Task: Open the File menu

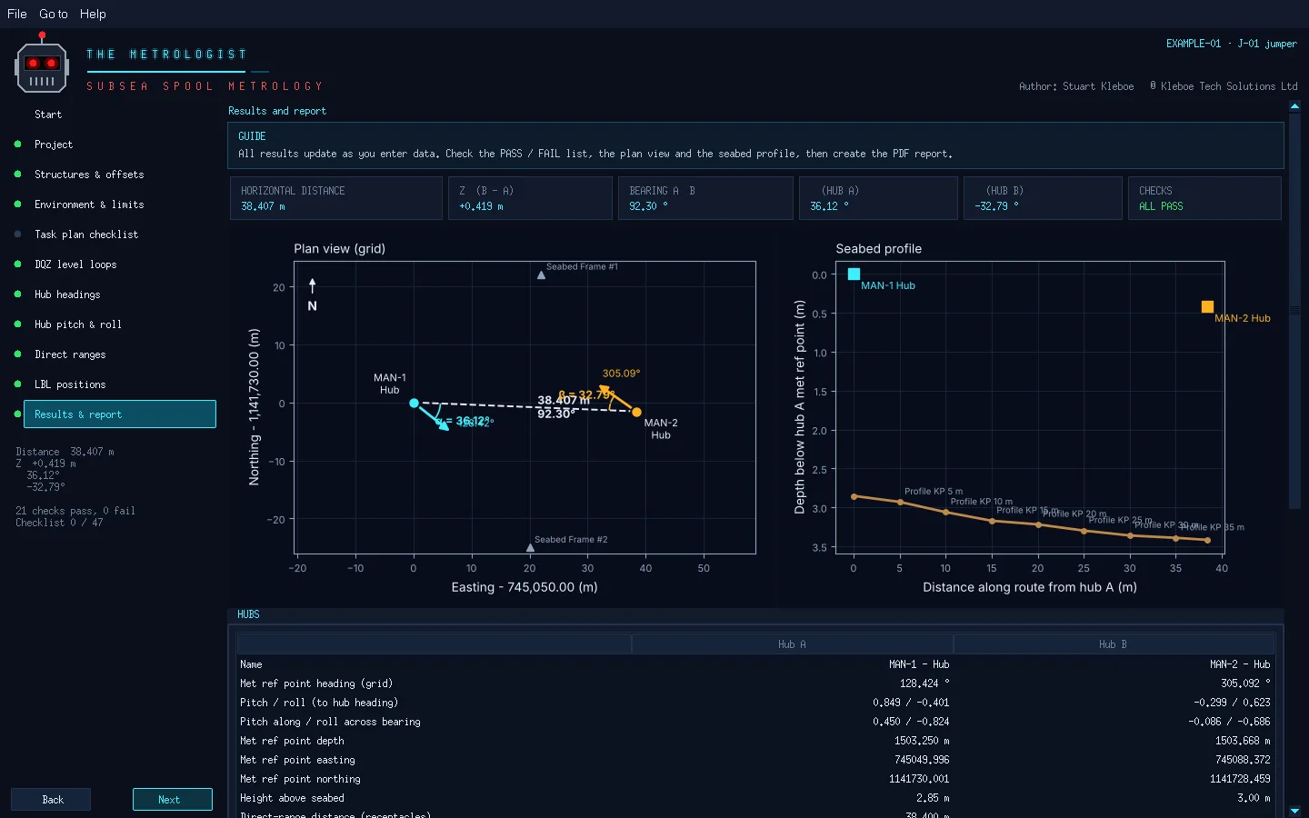Action: coord(17,14)
